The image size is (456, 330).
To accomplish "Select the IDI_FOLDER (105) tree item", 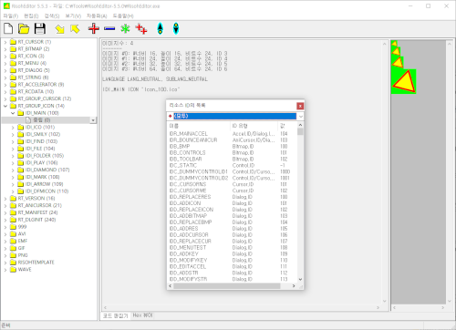I will (45, 156).
